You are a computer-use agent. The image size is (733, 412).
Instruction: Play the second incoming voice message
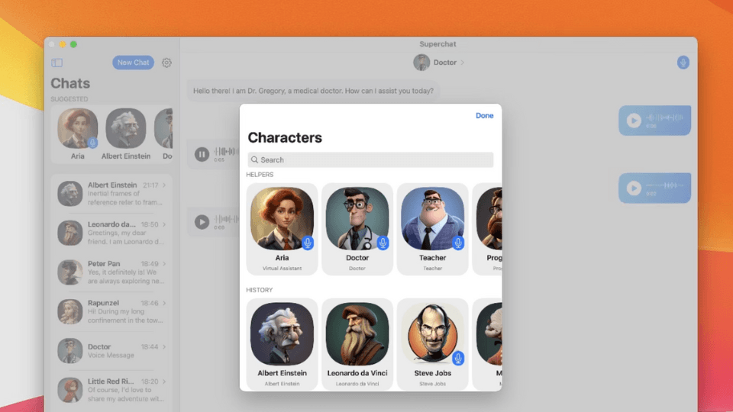pyautogui.click(x=202, y=222)
